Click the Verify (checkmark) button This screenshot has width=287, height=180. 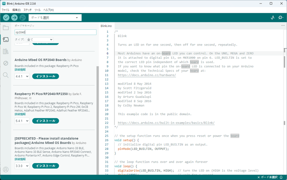point(6,18)
